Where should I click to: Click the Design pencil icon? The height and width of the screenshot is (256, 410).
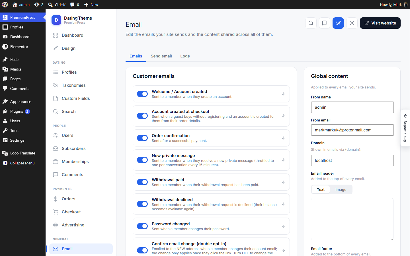tap(56, 48)
